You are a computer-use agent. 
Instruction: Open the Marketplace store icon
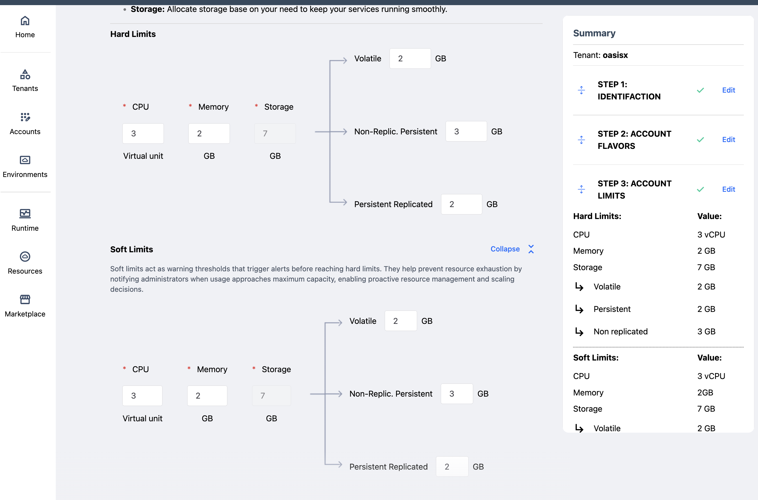tap(25, 299)
